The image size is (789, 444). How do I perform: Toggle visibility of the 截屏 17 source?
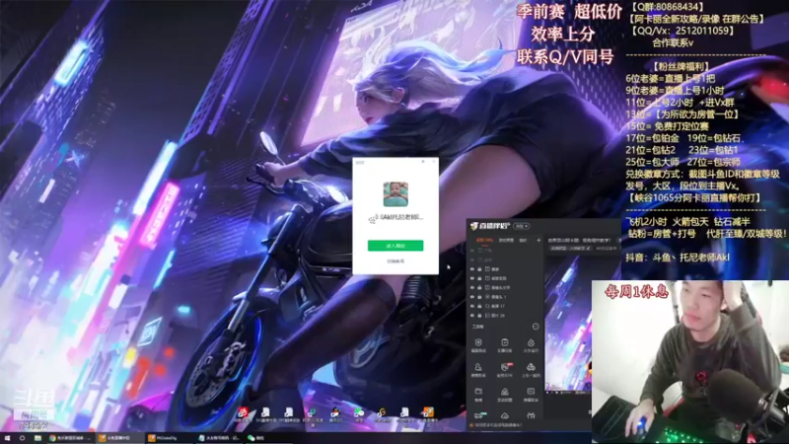pos(472,306)
